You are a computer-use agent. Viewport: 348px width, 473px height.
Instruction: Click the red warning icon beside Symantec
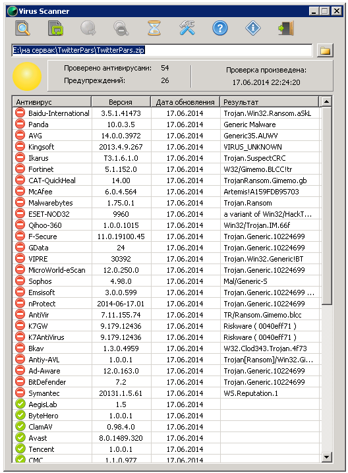click(20, 393)
